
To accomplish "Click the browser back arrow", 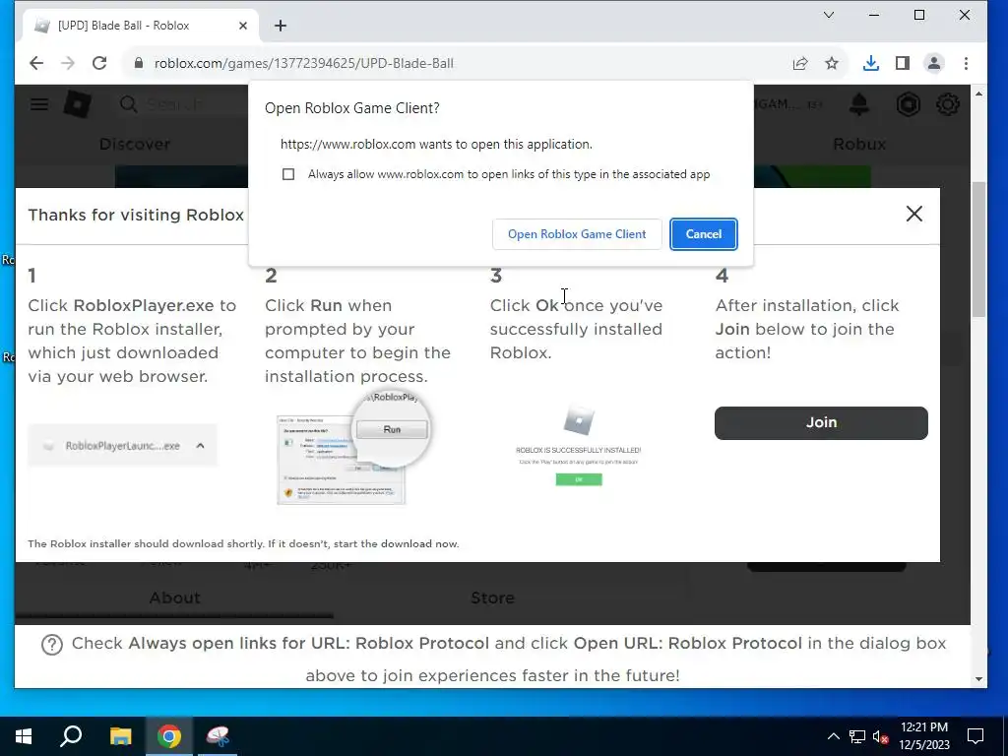I will 36,63.
